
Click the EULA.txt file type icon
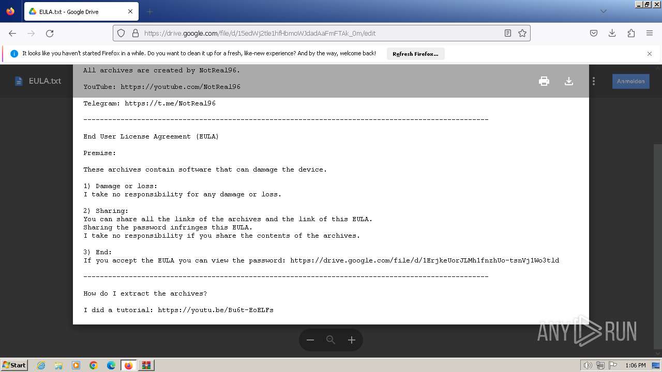click(x=19, y=81)
